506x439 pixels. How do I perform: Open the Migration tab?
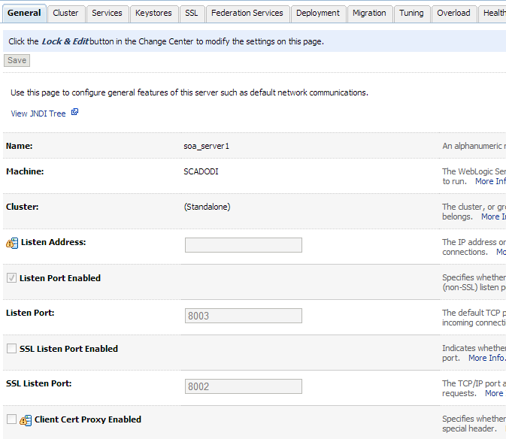pyautogui.click(x=369, y=13)
